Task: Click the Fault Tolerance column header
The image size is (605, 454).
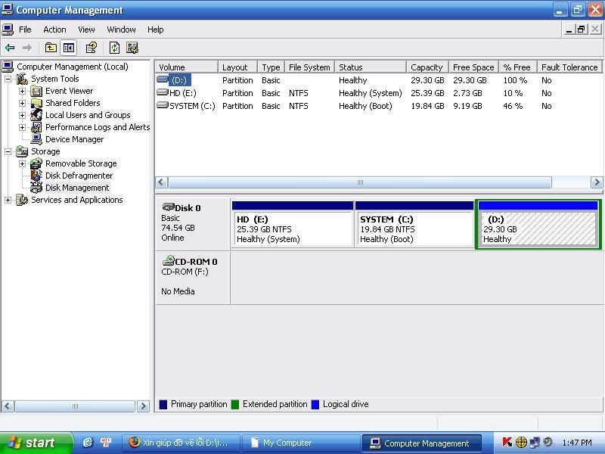Action: (569, 67)
